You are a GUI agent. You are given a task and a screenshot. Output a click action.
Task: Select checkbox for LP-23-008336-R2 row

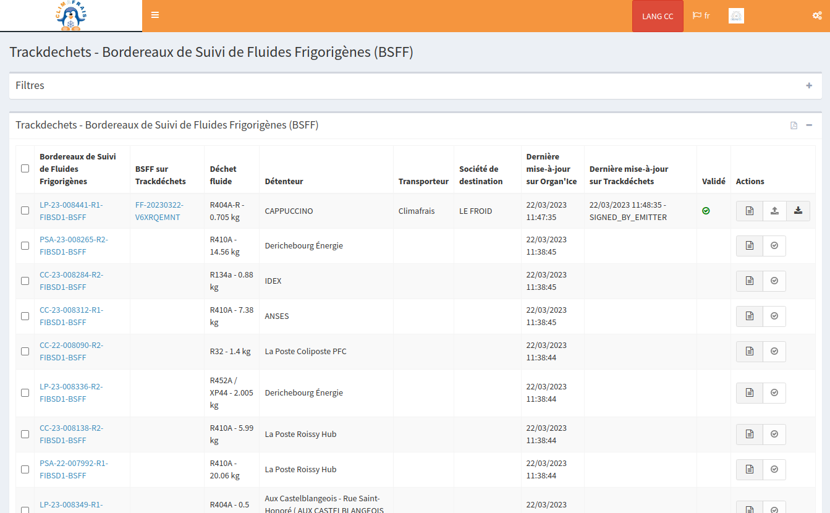(25, 392)
